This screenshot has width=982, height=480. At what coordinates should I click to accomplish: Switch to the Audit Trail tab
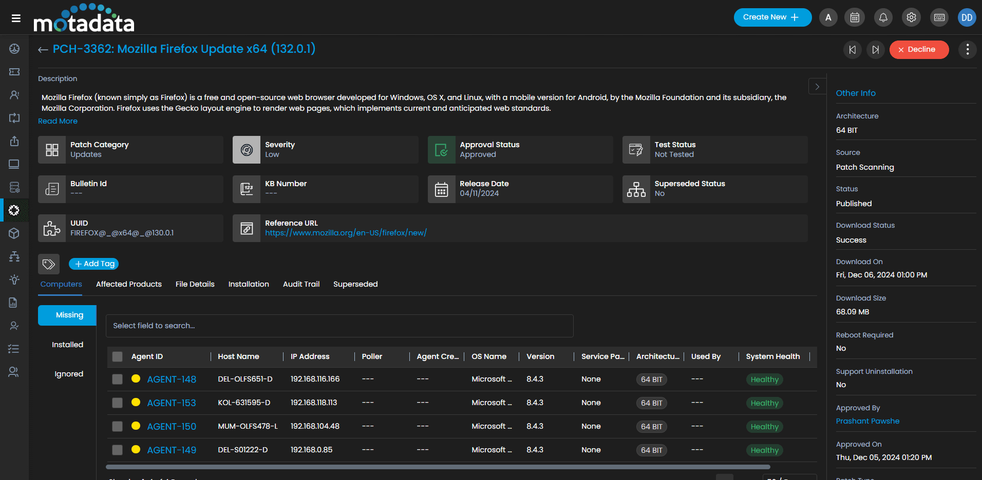(301, 284)
